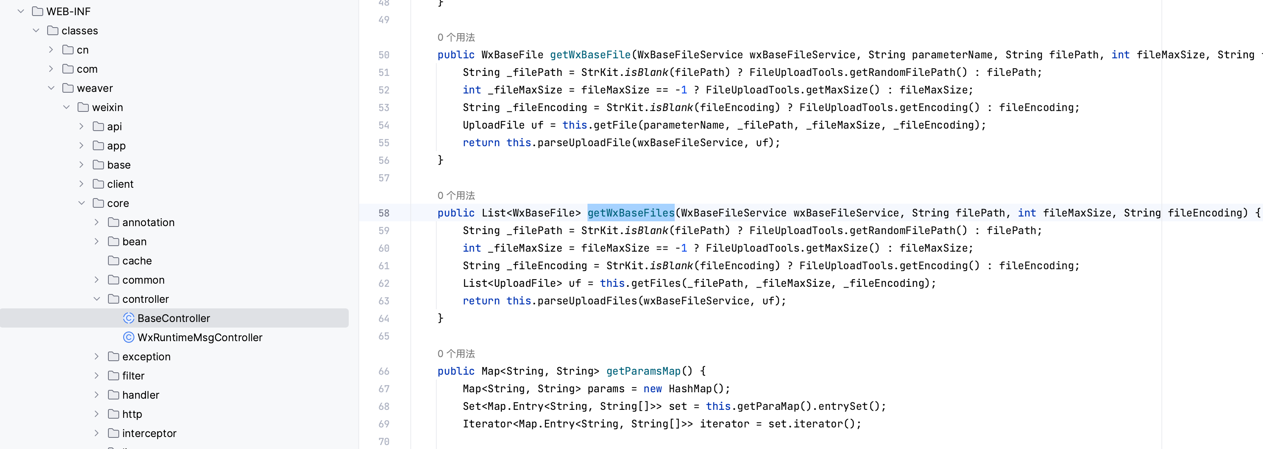Select WxRuntimeMsgController in project tree
1263x449 pixels.
(x=200, y=338)
